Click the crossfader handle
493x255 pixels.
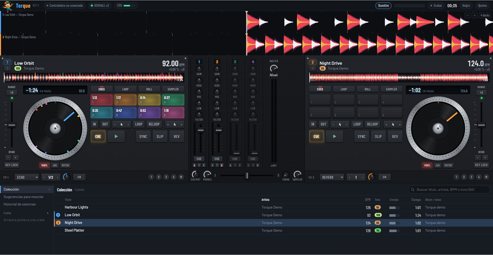coord(247,176)
